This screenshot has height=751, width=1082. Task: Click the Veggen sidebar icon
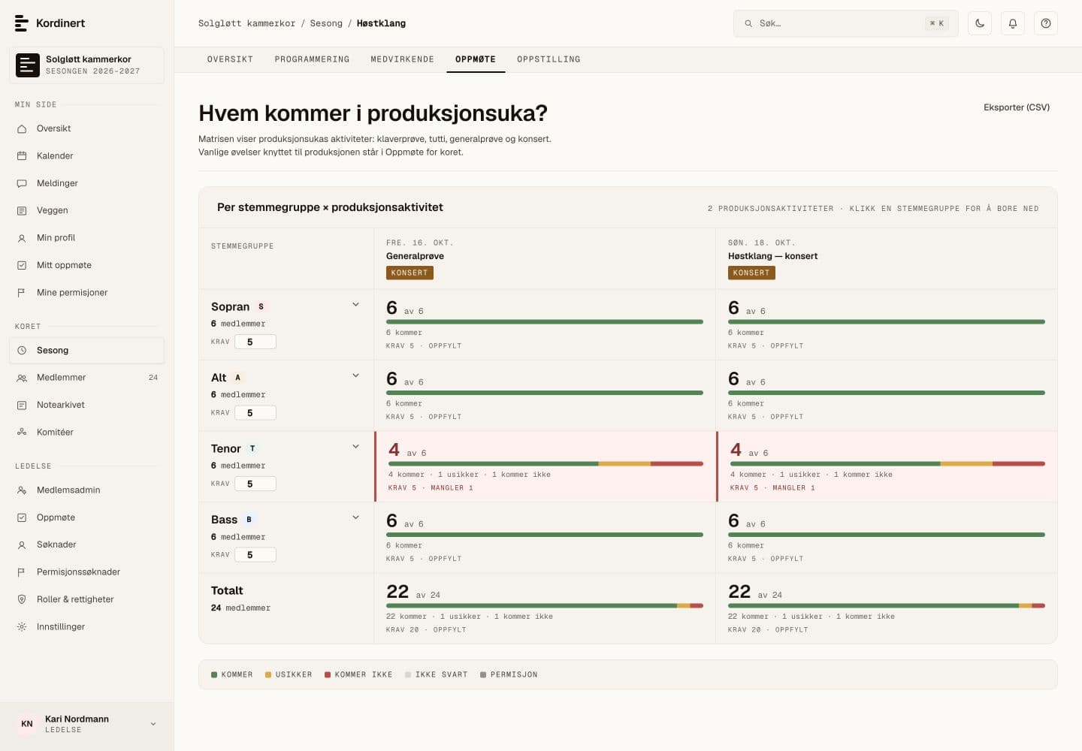pos(22,211)
